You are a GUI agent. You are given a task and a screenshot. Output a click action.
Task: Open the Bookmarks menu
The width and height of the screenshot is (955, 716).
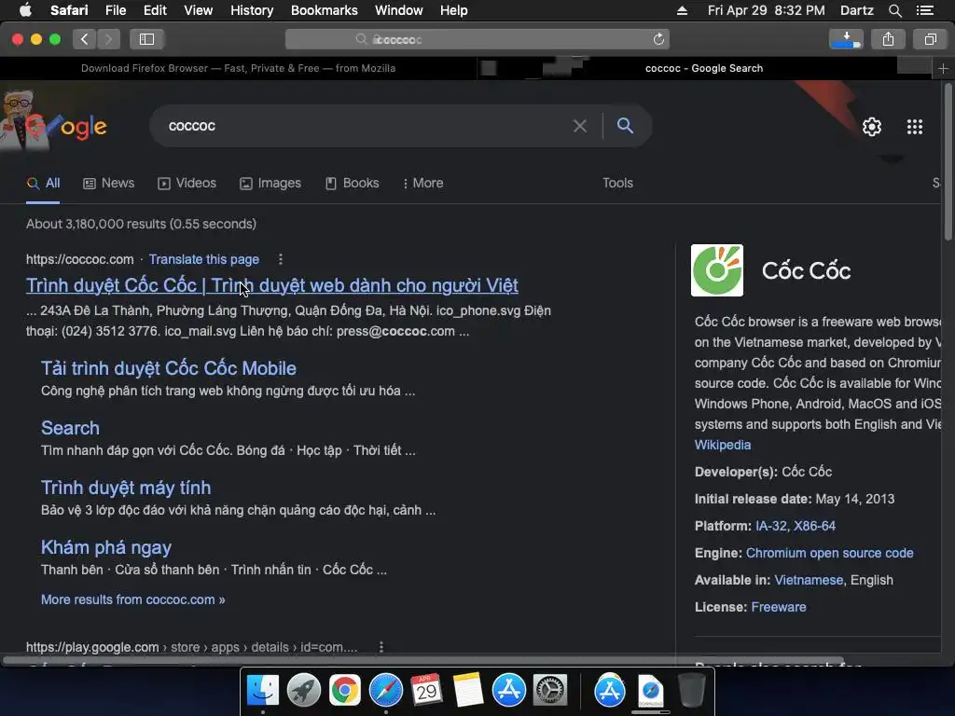click(x=324, y=10)
